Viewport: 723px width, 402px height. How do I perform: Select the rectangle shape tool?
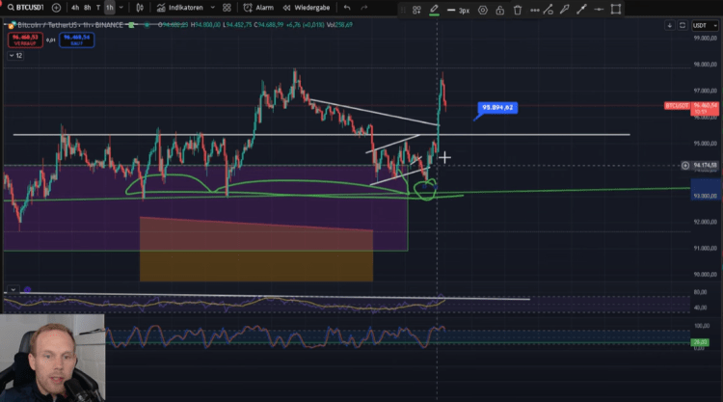pos(615,9)
